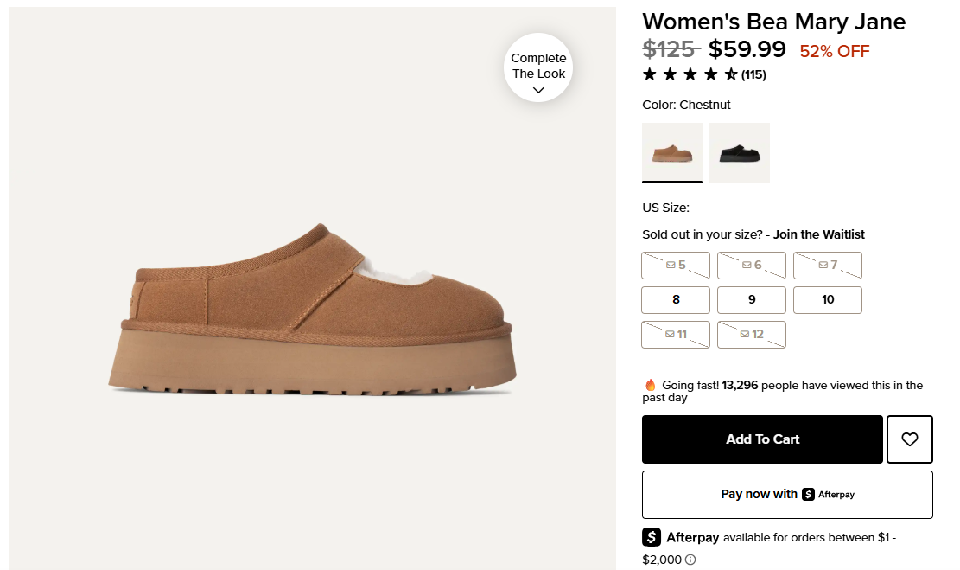Viewport: 960px width, 570px height.
Task: Expand Complete The Look chevron
Action: click(x=538, y=90)
